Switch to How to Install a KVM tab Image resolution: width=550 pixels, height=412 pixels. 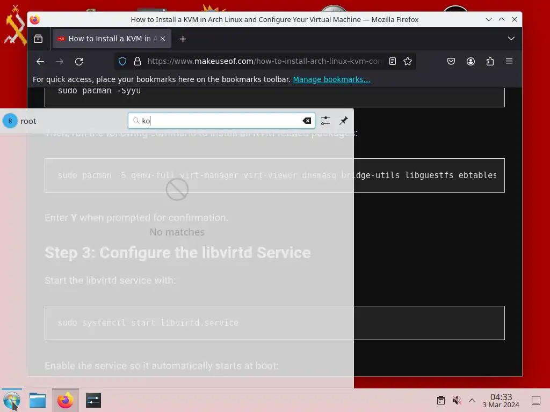[112, 39]
